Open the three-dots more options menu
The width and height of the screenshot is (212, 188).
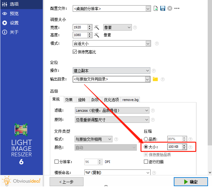[177, 8]
